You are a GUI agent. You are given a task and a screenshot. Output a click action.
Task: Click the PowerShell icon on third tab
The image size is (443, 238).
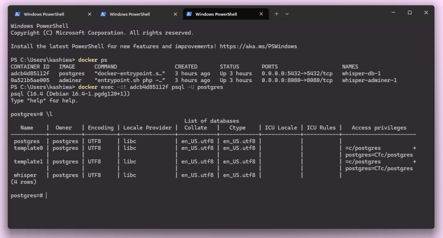[189, 14]
